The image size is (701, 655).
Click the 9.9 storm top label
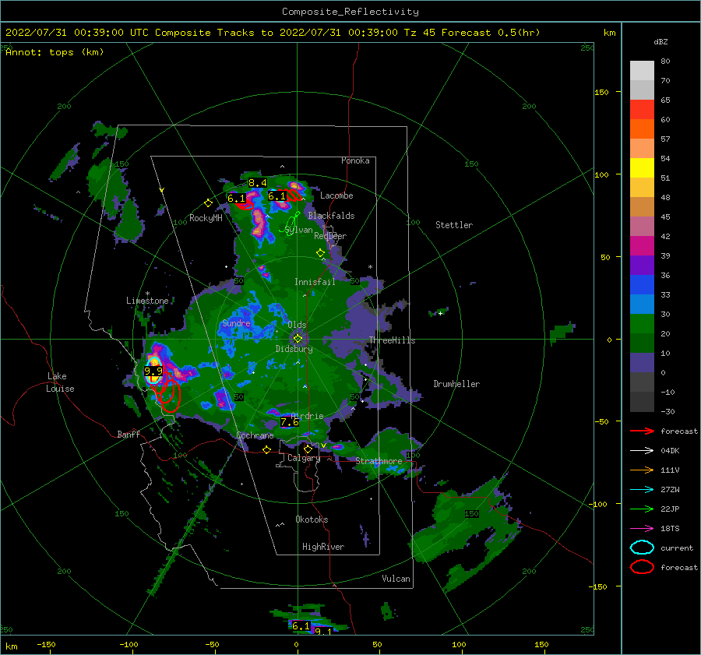(x=153, y=371)
